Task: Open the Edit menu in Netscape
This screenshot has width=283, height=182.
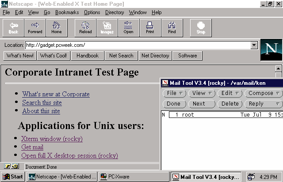Action: click(x=19, y=12)
